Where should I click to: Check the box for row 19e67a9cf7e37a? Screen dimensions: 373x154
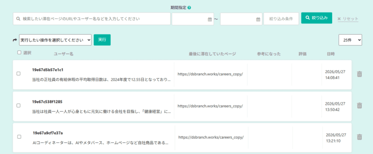coord(19,137)
